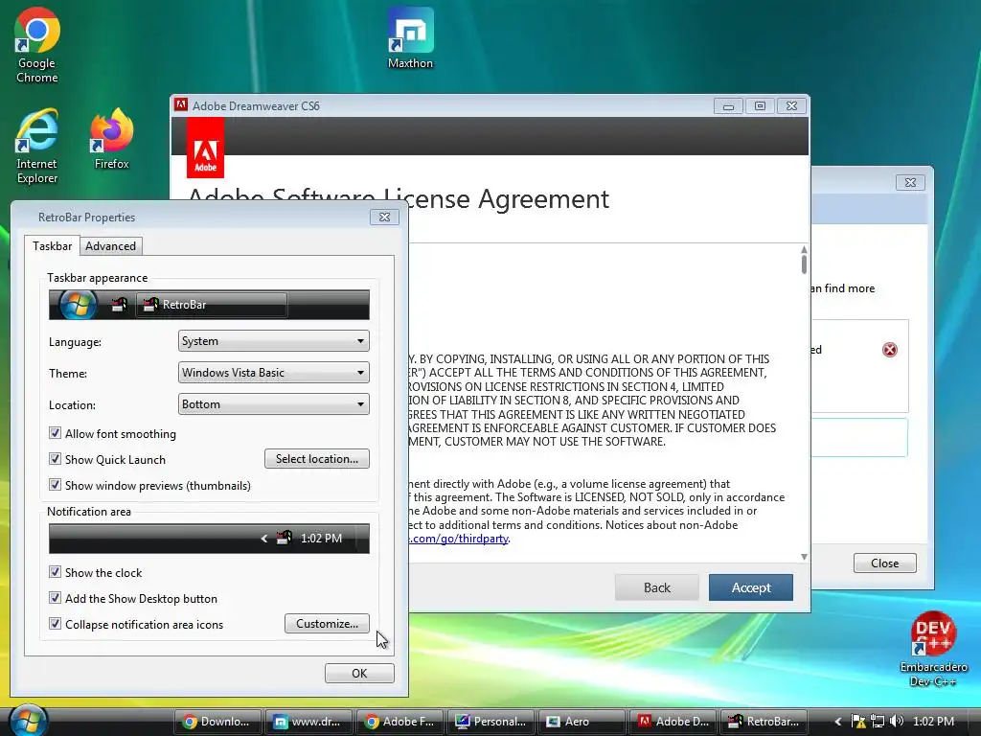
Task: Open Theme dropdown showing Windows Vista Basic
Action: pos(273,373)
